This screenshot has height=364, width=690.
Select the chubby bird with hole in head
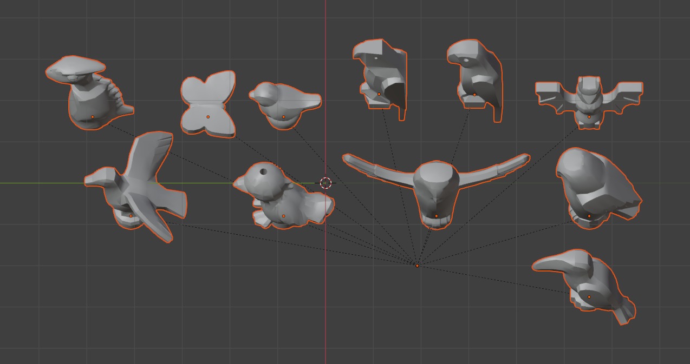coord(283,196)
